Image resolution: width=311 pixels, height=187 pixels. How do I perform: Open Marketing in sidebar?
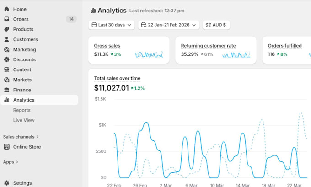click(39, 49)
